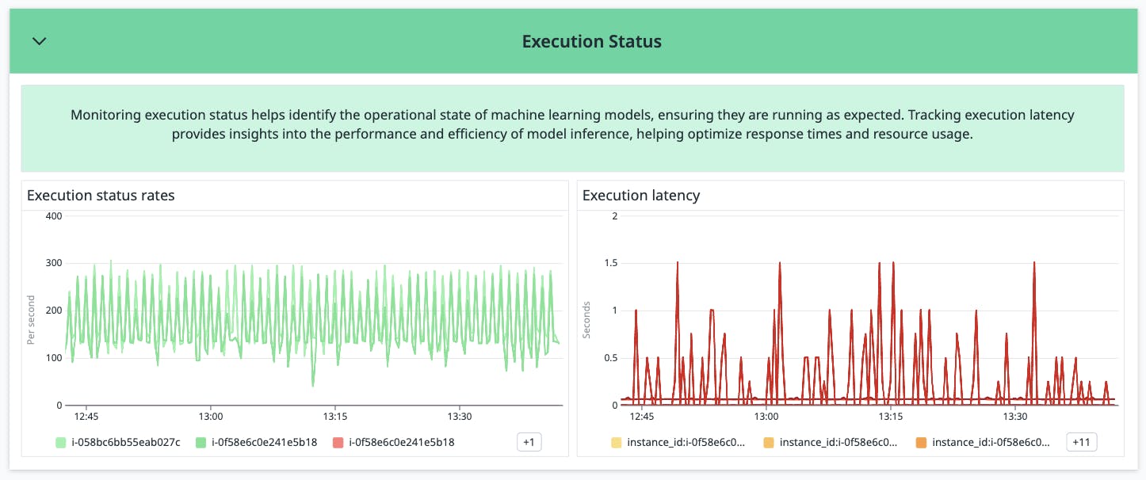1146x480 pixels.
Task: Click the 13:15 marker on status rates chart
Action: 335,417
